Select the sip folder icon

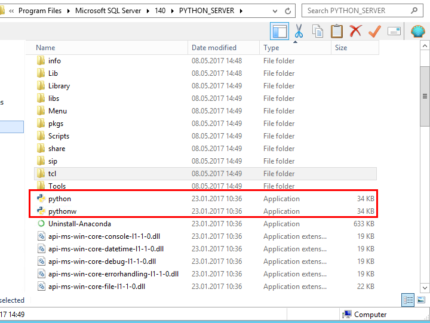[x=41, y=161]
